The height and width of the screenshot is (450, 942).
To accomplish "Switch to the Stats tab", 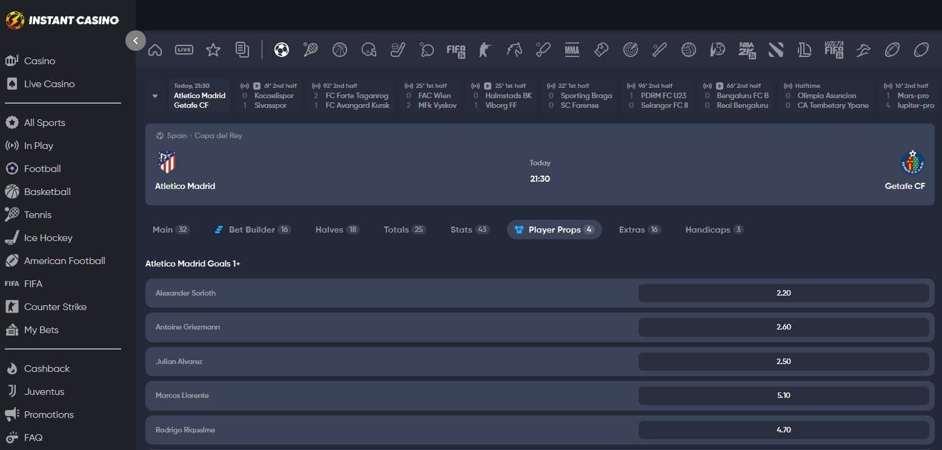I will (x=469, y=230).
